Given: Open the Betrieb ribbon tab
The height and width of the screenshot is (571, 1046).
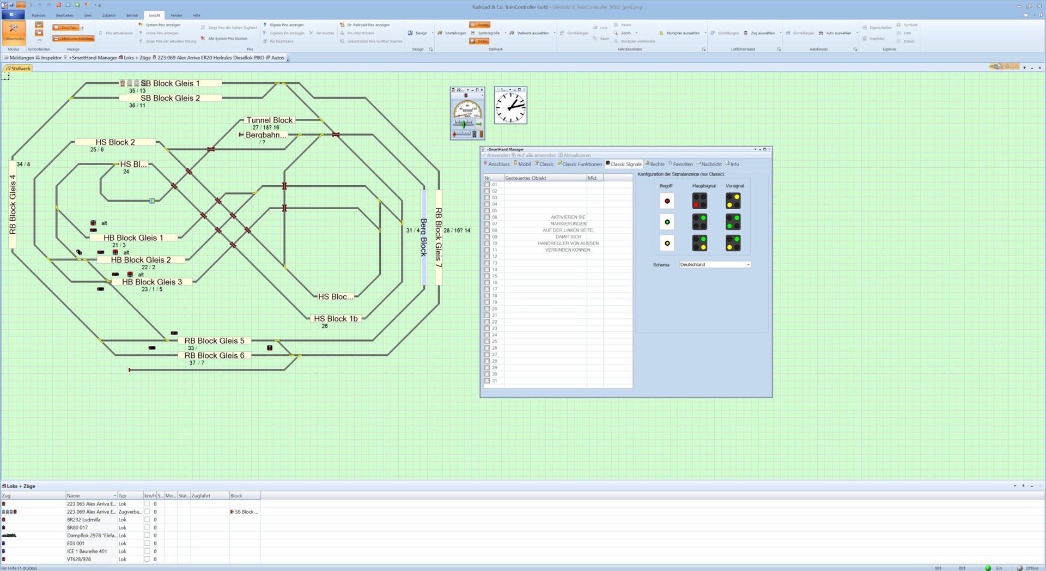Looking at the screenshot, I should point(132,15).
